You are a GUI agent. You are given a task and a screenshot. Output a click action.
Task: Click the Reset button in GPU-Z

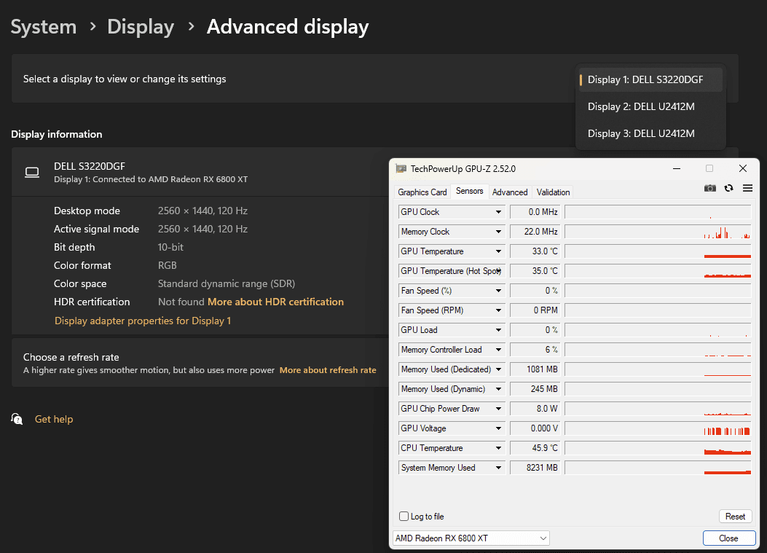735,517
